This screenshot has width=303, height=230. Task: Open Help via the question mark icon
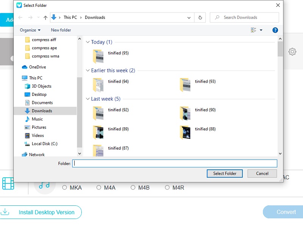coord(275,30)
